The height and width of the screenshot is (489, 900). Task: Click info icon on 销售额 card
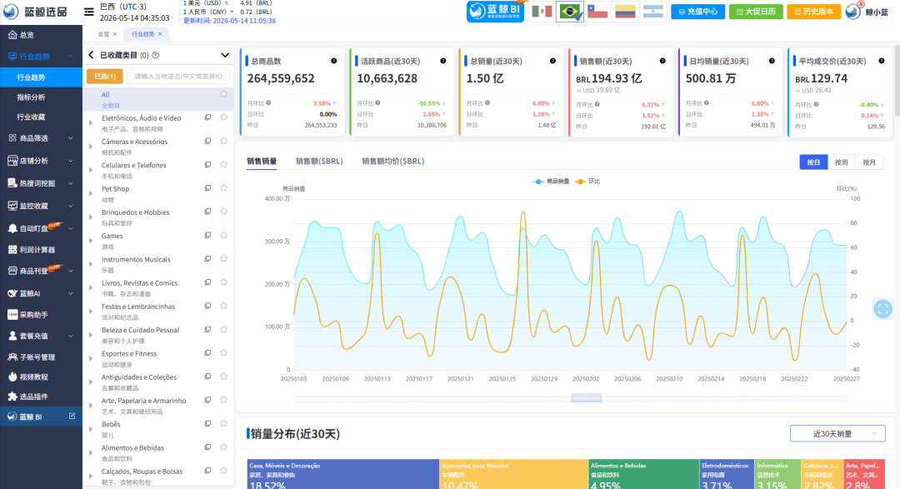click(662, 61)
